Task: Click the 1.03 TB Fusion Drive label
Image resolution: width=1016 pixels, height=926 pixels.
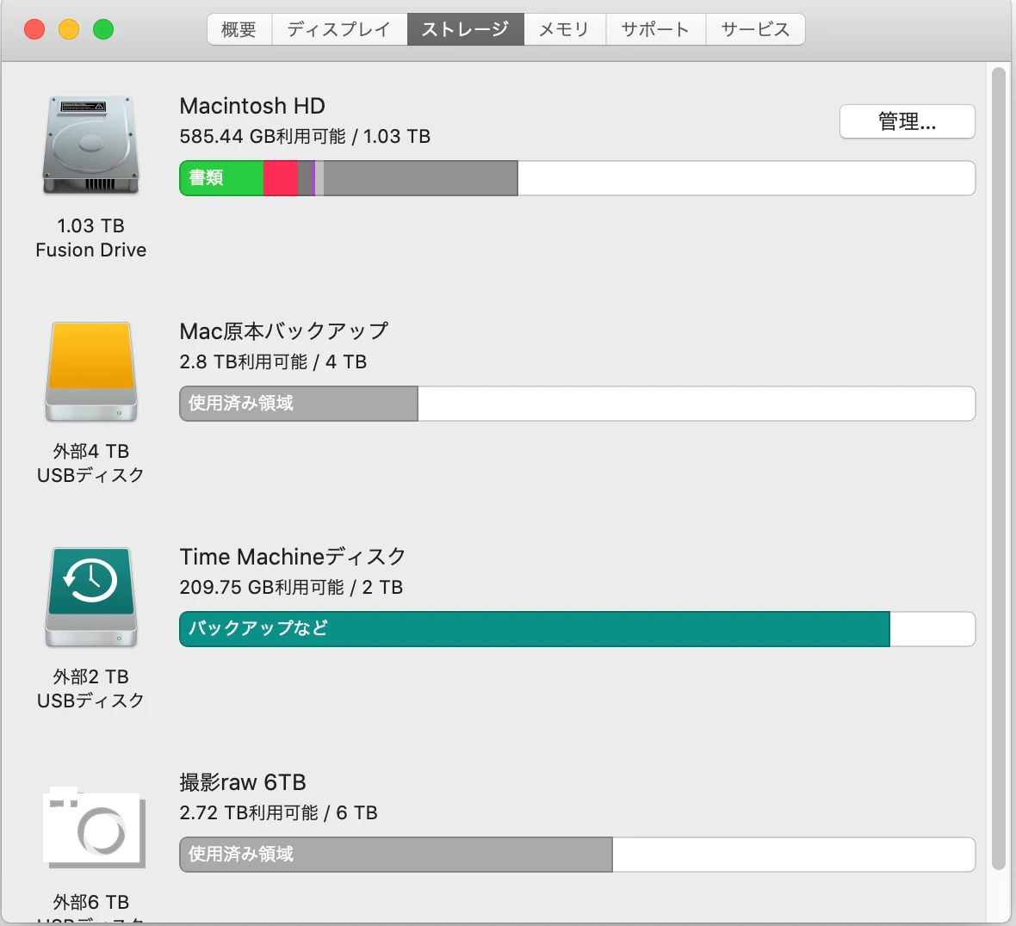Action: [x=90, y=238]
